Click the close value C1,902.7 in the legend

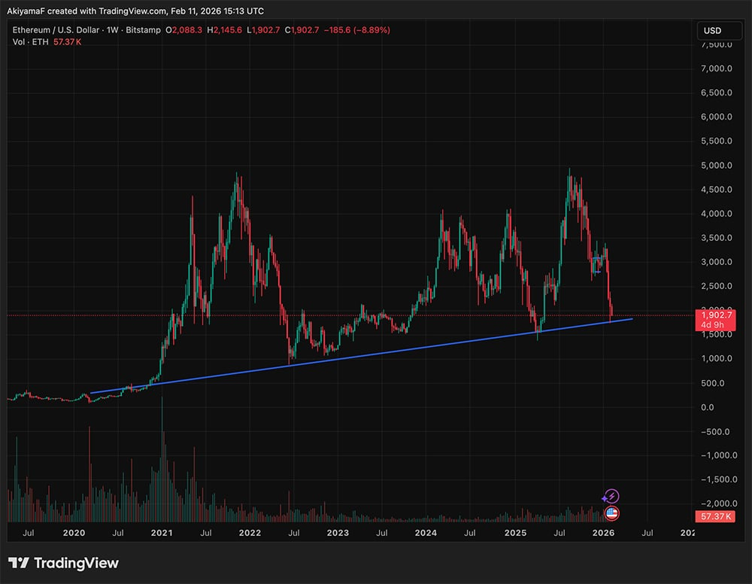pyautogui.click(x=302, y=30)
